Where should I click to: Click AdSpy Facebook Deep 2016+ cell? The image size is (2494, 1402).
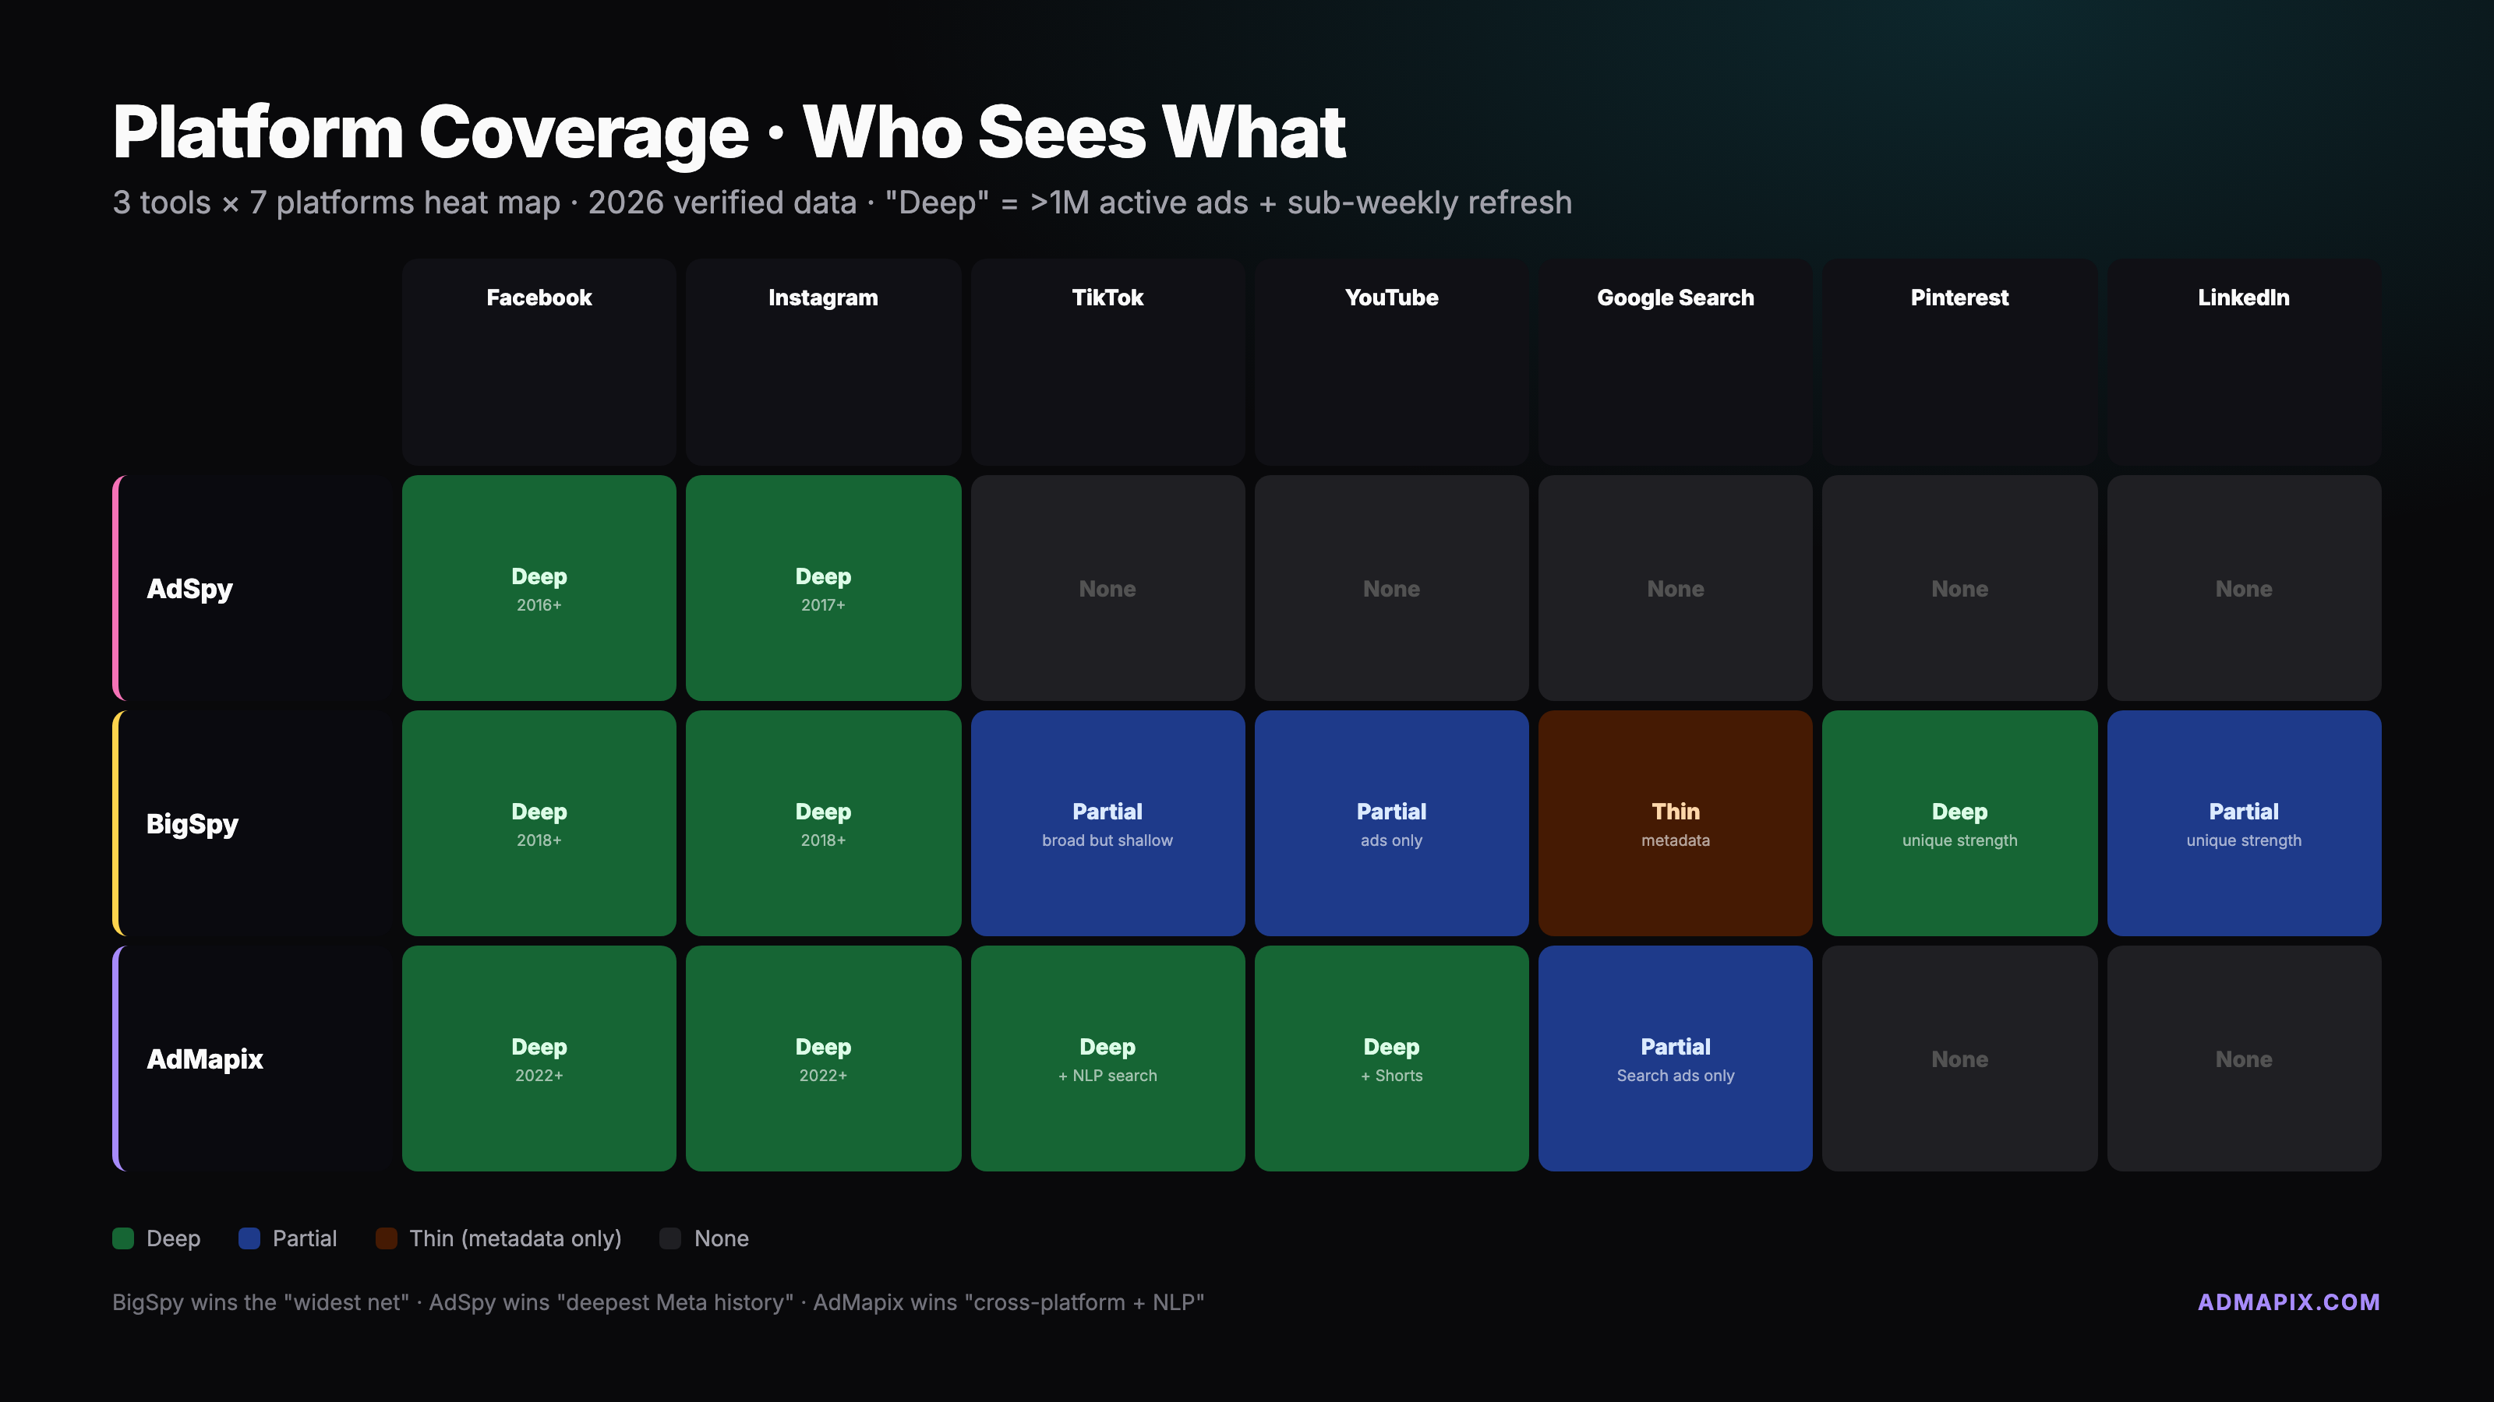[539, 588]
